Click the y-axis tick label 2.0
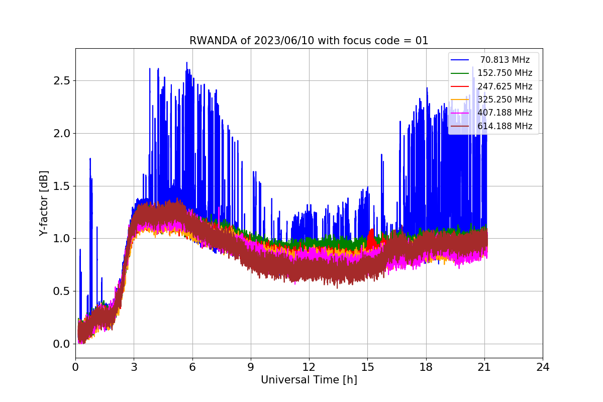Viewport: 603px width, 402px height. 62,134
